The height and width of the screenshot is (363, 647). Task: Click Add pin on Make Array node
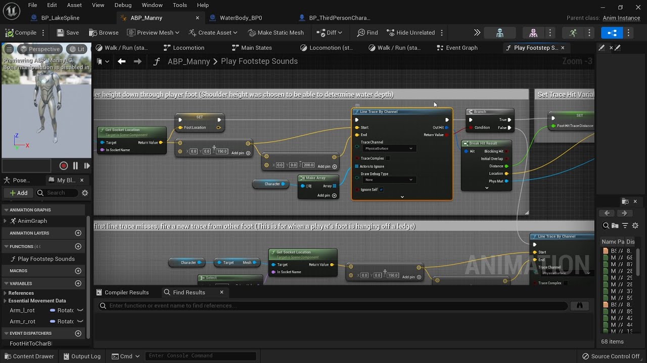[328, 196]
